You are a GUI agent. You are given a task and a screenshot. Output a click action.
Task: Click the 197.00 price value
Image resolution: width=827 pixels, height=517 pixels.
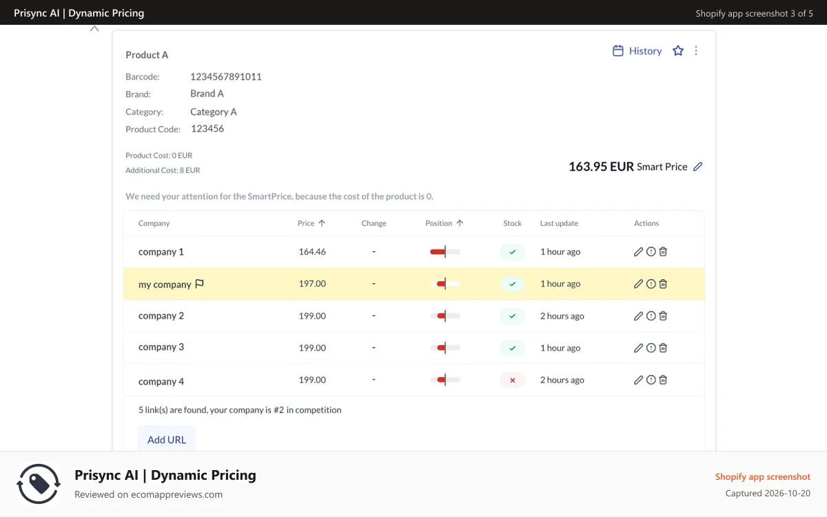click(312, 284)
